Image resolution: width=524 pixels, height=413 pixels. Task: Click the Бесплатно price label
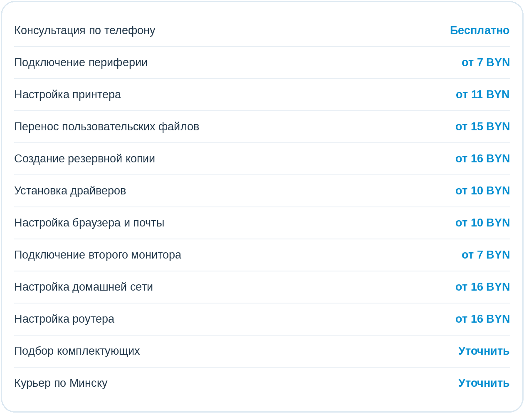tap(480, 31)
